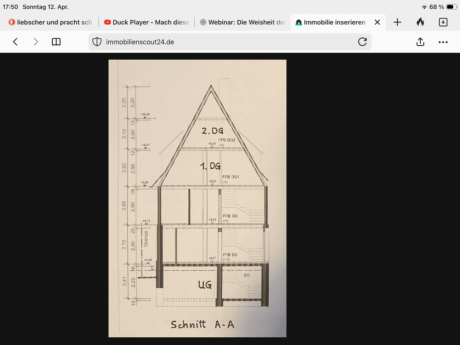Reload the current page
The height and width of the screenshot is (345, 460).
(363, 42)
